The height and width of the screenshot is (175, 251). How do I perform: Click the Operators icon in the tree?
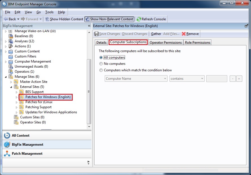pyautogui.click(x=11, y=72)
